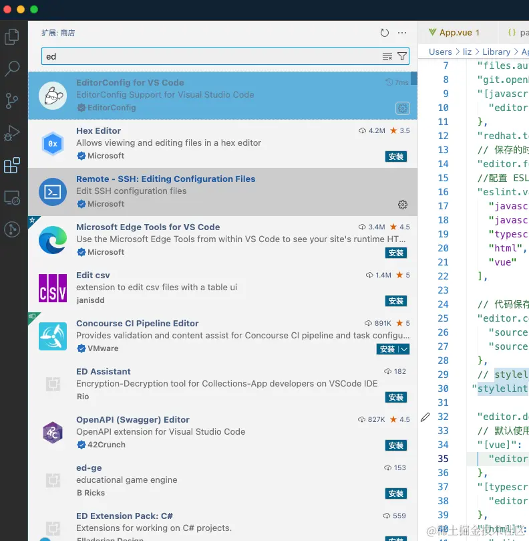Click the extensions list scrollbar thumb

point(414,78)
